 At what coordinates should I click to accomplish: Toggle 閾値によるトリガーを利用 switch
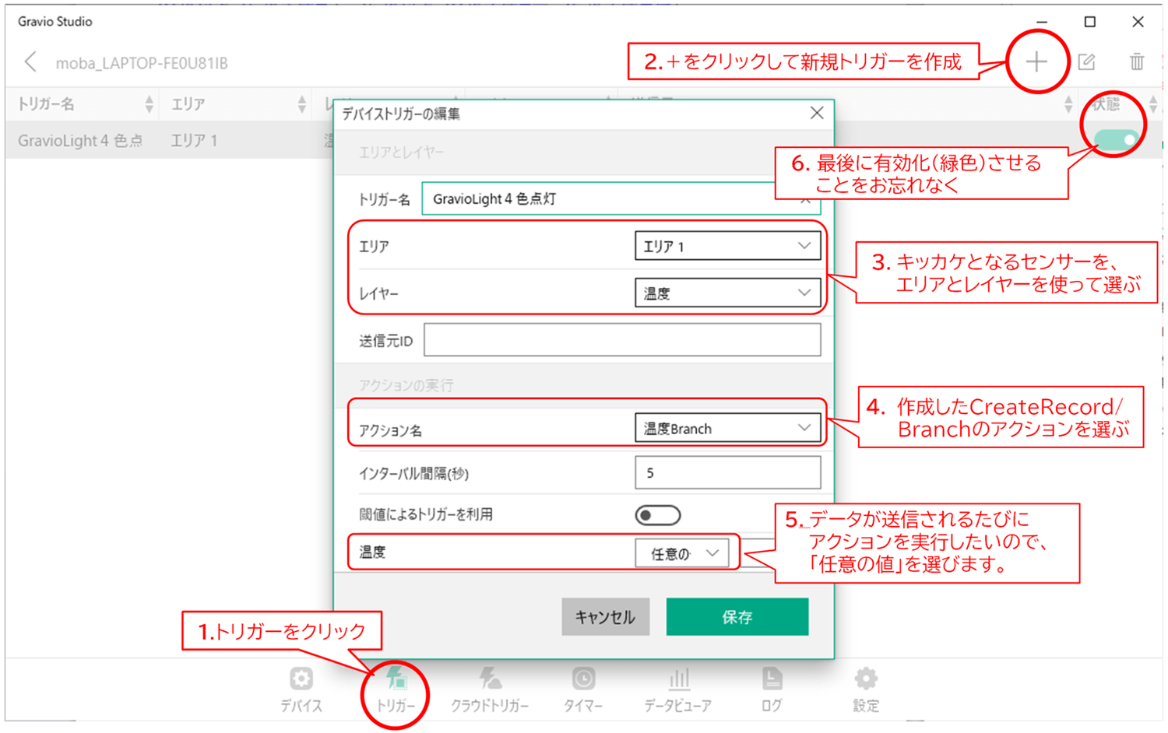(658, 515)
